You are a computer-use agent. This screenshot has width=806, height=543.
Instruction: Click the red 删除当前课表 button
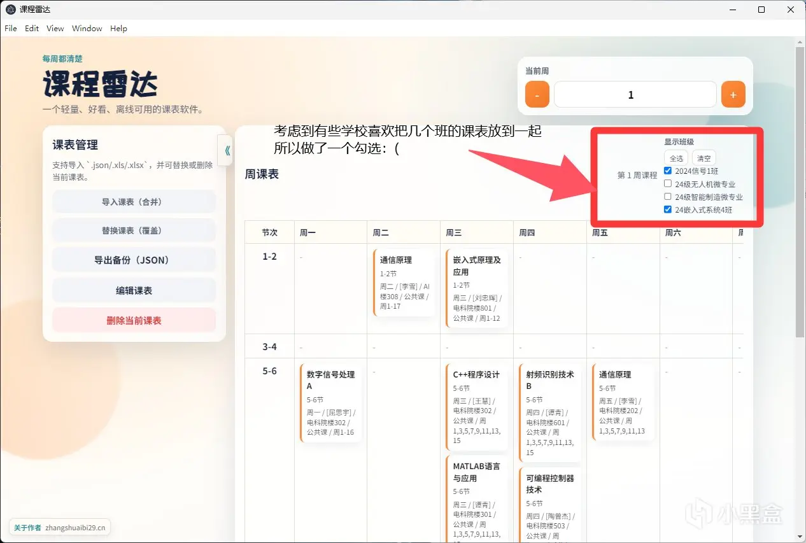coord(134,320)
